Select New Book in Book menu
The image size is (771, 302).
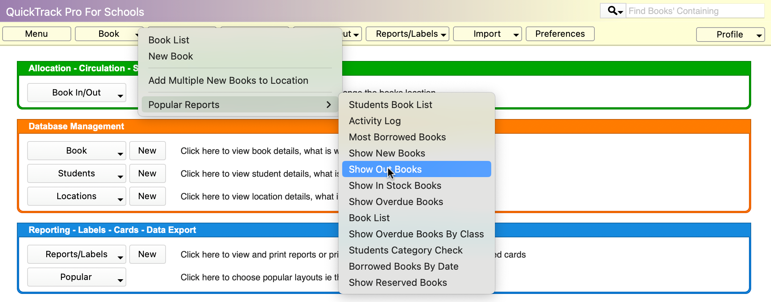(170, 56)
